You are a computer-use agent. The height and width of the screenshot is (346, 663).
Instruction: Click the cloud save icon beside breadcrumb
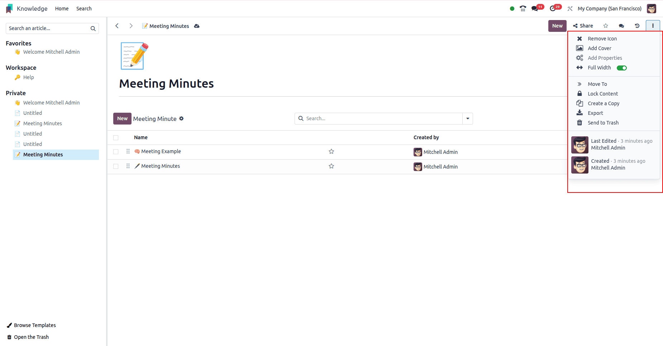[197, 26]
